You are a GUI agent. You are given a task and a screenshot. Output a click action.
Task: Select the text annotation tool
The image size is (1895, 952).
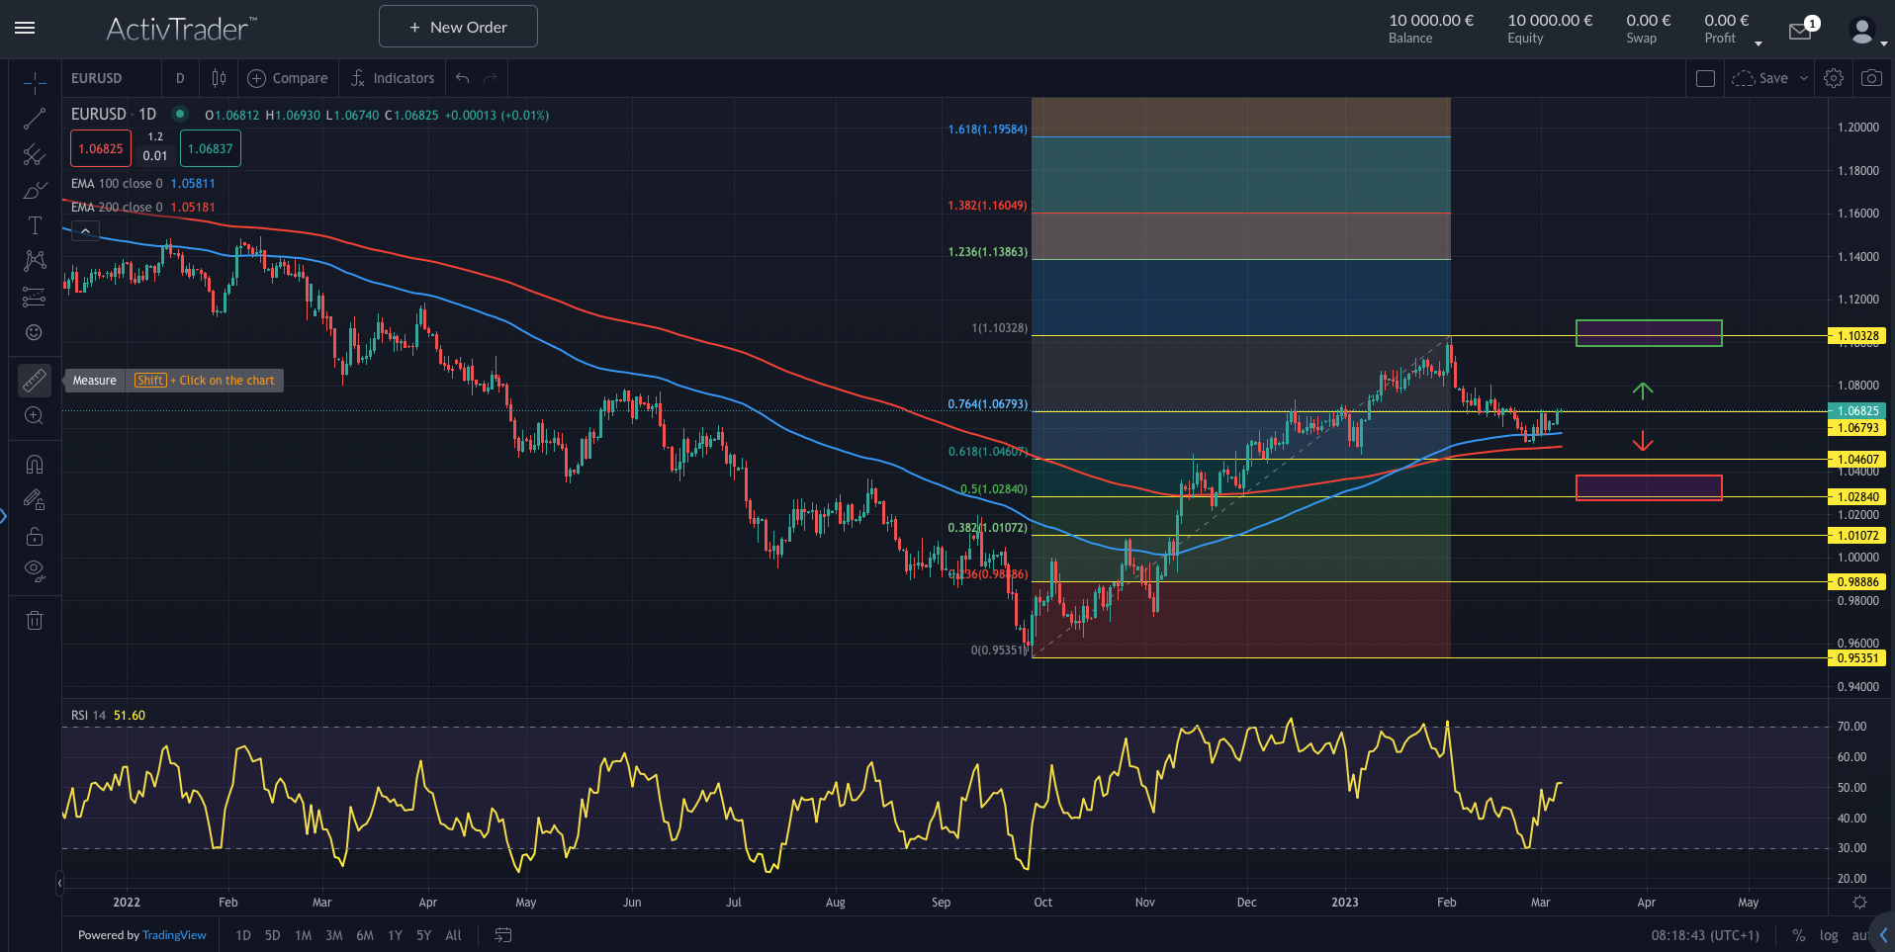(x=35, y=225)
